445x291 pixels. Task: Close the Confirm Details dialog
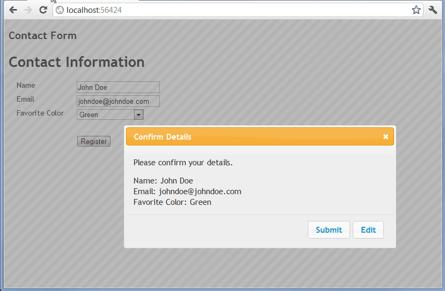385,137
